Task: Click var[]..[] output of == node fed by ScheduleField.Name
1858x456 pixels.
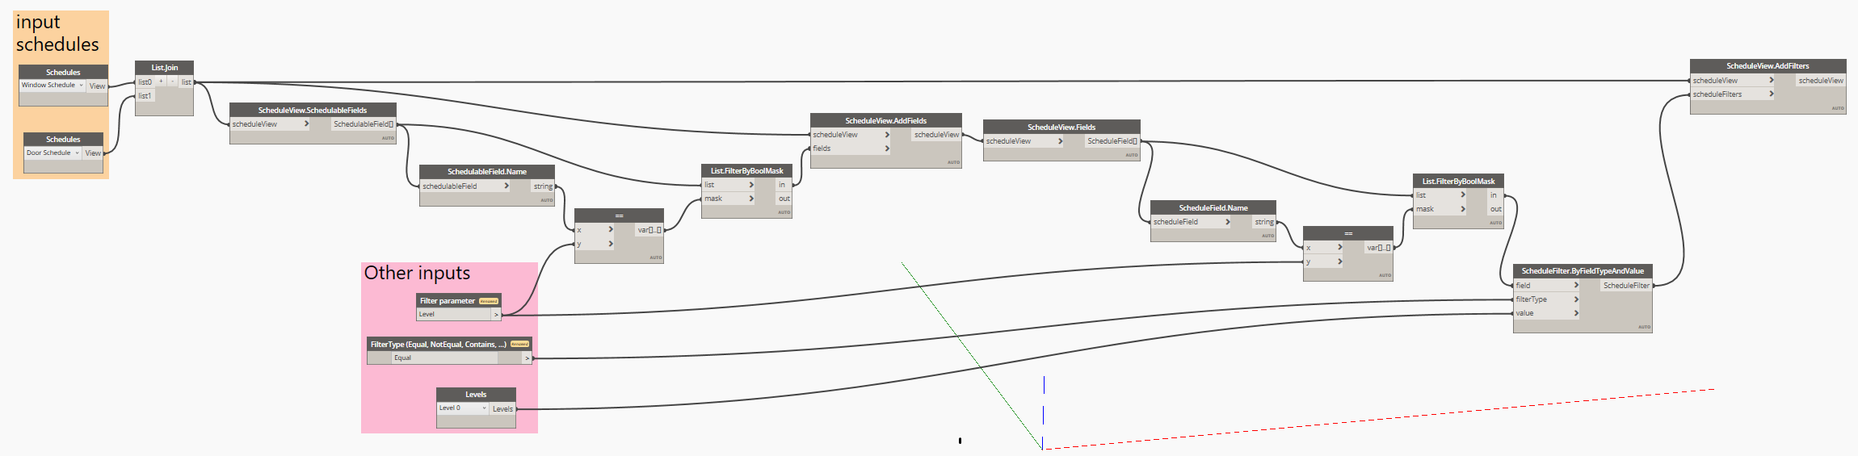Action: (x=1378, y=248)
